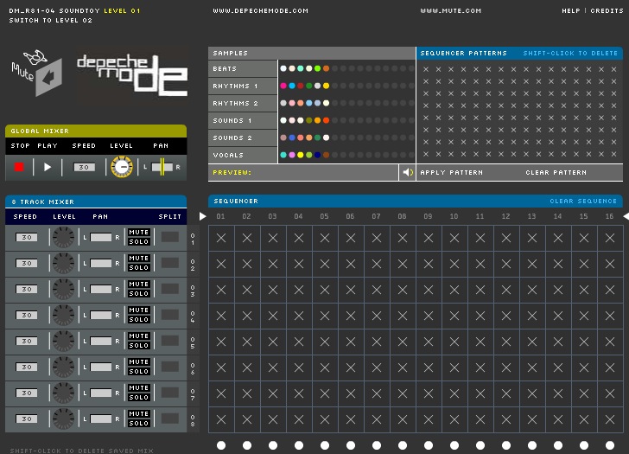Solo track 07

pyautogui.click(x=139, y=398)
